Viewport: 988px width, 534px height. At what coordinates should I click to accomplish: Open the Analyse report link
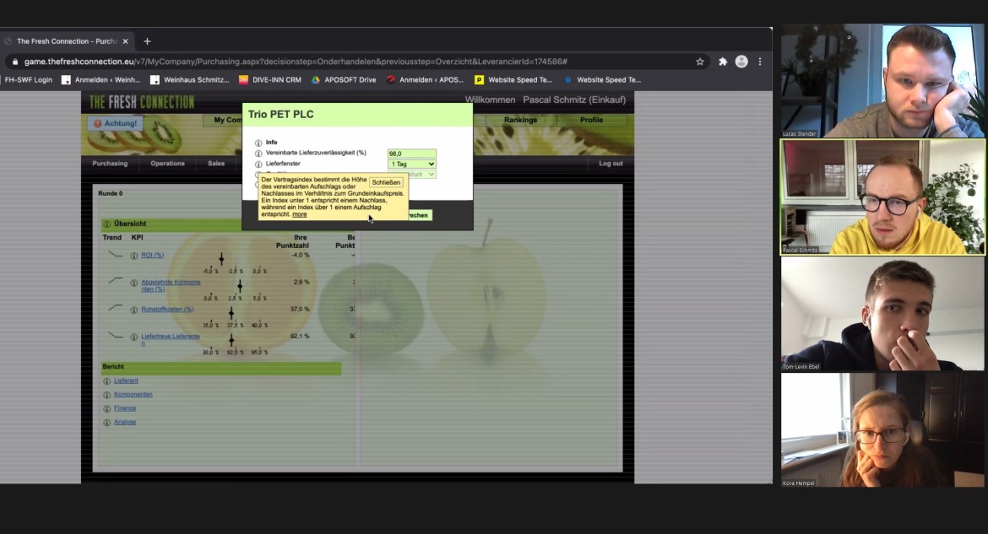pyautogui.click(x=125, y=423)
